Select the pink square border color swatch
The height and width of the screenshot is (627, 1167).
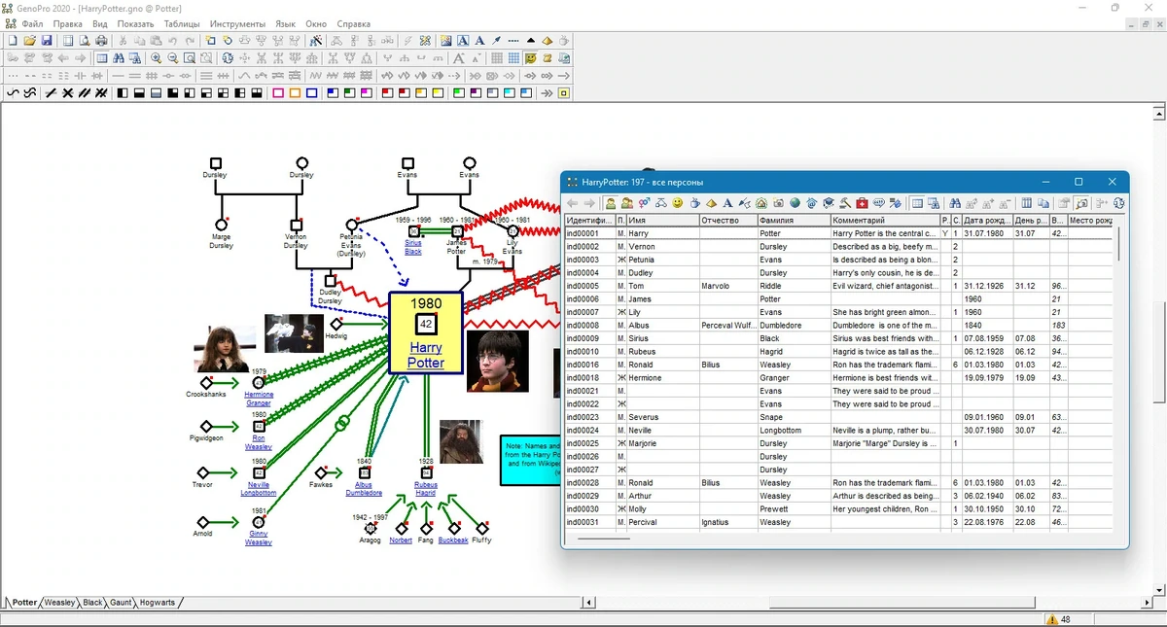click(x=278, y=93)
